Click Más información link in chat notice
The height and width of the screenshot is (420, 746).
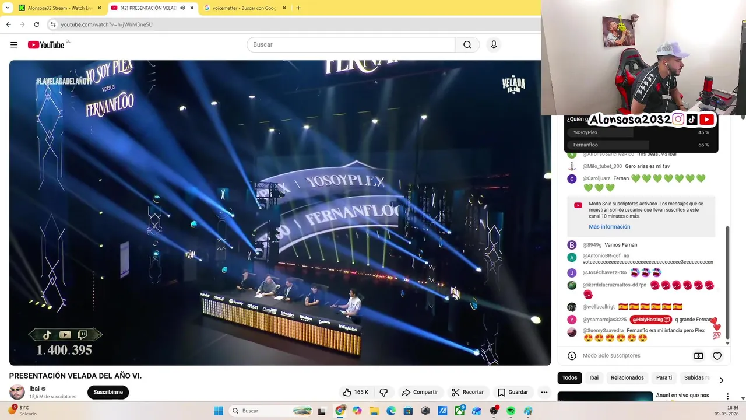(609, 227)
